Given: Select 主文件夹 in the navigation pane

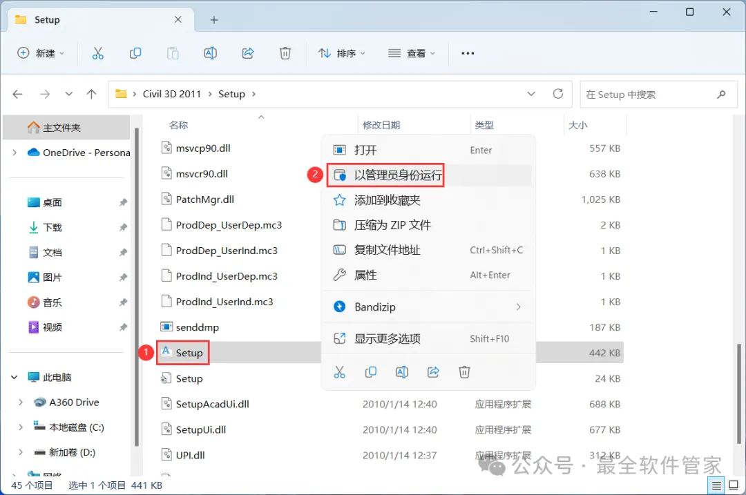Looking at the screenshot, I should [66, 128].
